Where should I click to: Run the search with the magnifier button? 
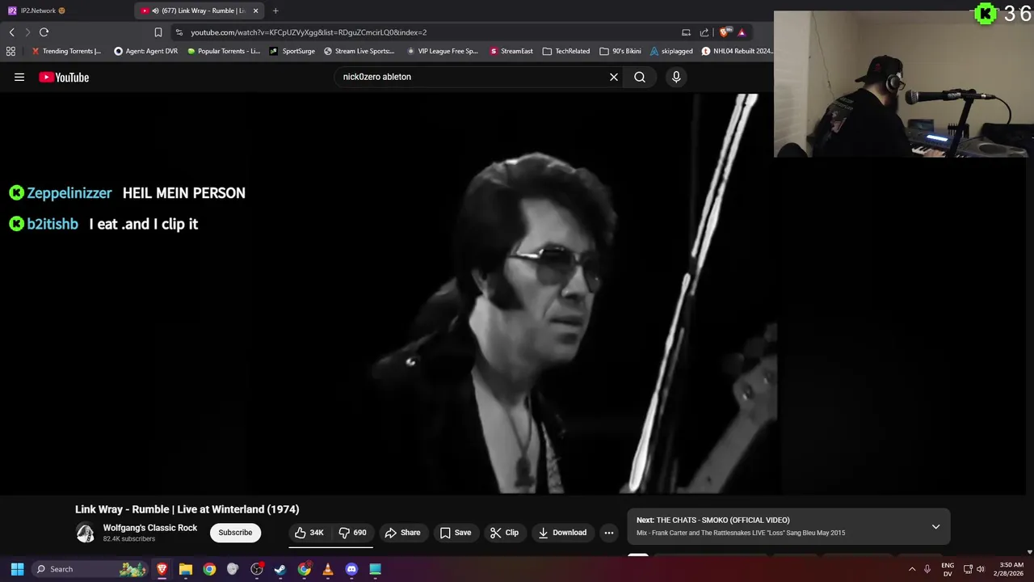[x=640, y=77]
